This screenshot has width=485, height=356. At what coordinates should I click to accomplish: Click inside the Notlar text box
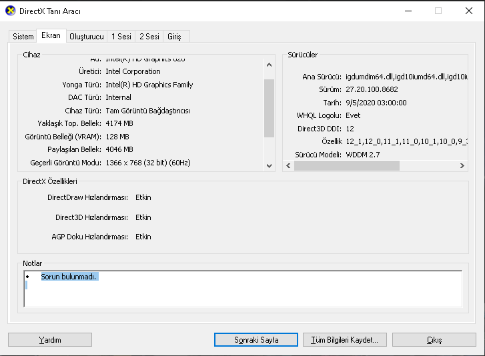coord(243,289)
